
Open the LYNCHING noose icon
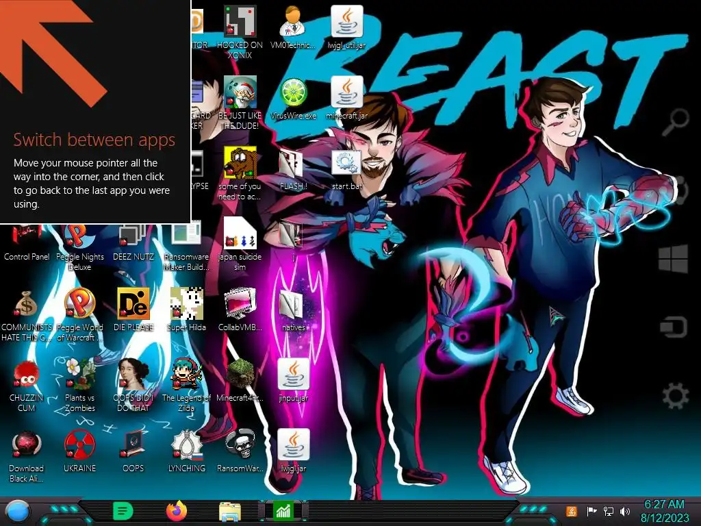(x=186, y=445)
